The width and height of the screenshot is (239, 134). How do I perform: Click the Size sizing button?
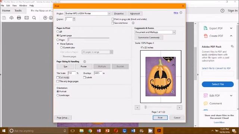pyautogui.click(x=65, y=67)
